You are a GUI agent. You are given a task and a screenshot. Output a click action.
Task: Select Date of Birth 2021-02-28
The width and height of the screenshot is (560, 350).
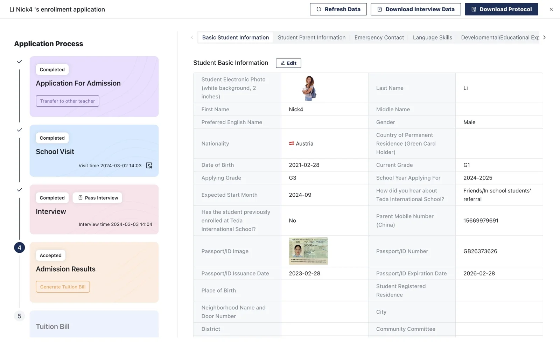[304, 165]
